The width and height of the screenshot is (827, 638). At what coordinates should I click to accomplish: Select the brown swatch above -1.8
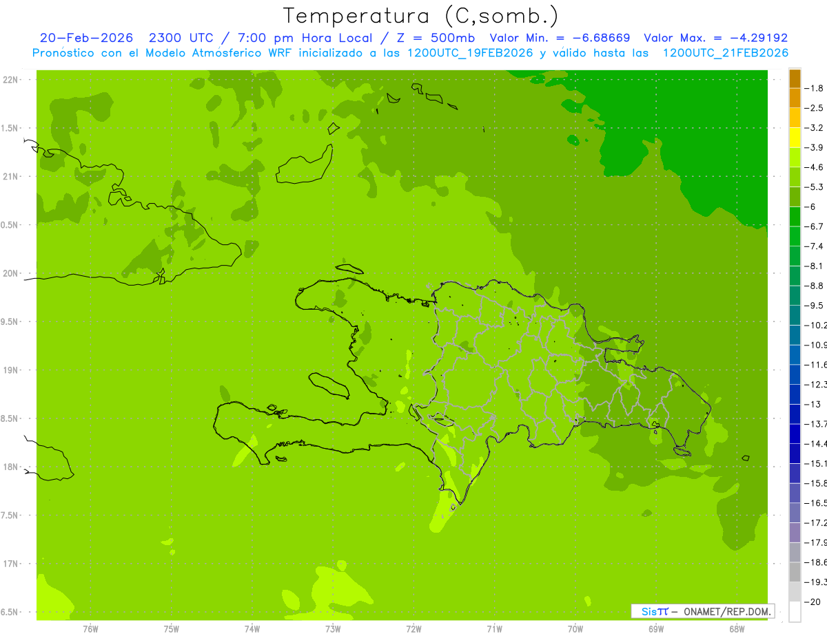pyautogui.click(x=795, y=78)
